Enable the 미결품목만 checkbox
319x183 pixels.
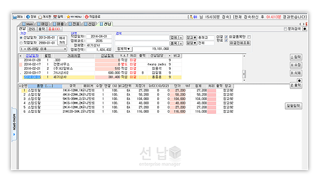click(x=249, y=37)
